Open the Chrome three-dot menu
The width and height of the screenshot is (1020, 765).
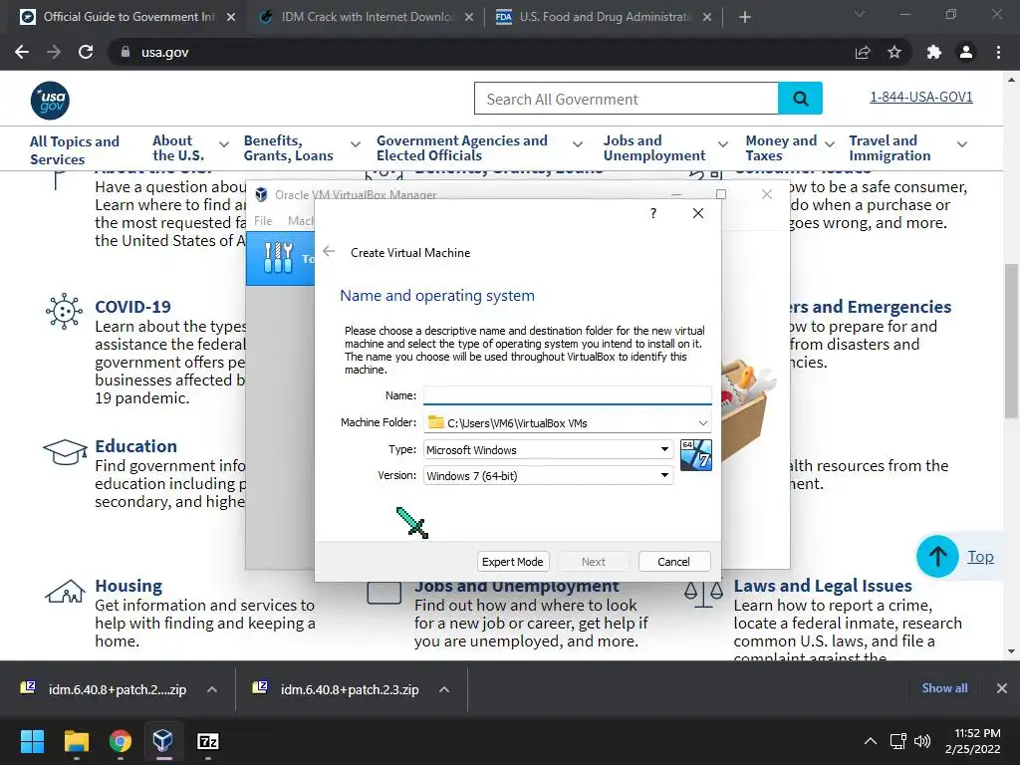(998, 52)
